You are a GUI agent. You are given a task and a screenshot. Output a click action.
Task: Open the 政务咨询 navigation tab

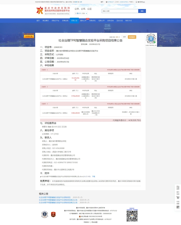click(110, 21)
